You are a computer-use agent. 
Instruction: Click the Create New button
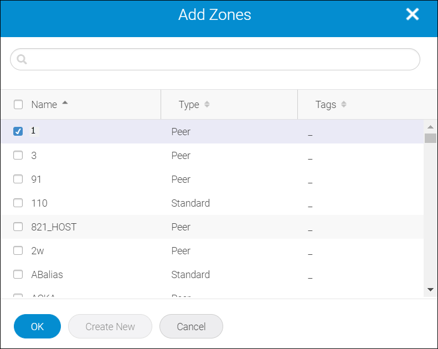point(110,326)
